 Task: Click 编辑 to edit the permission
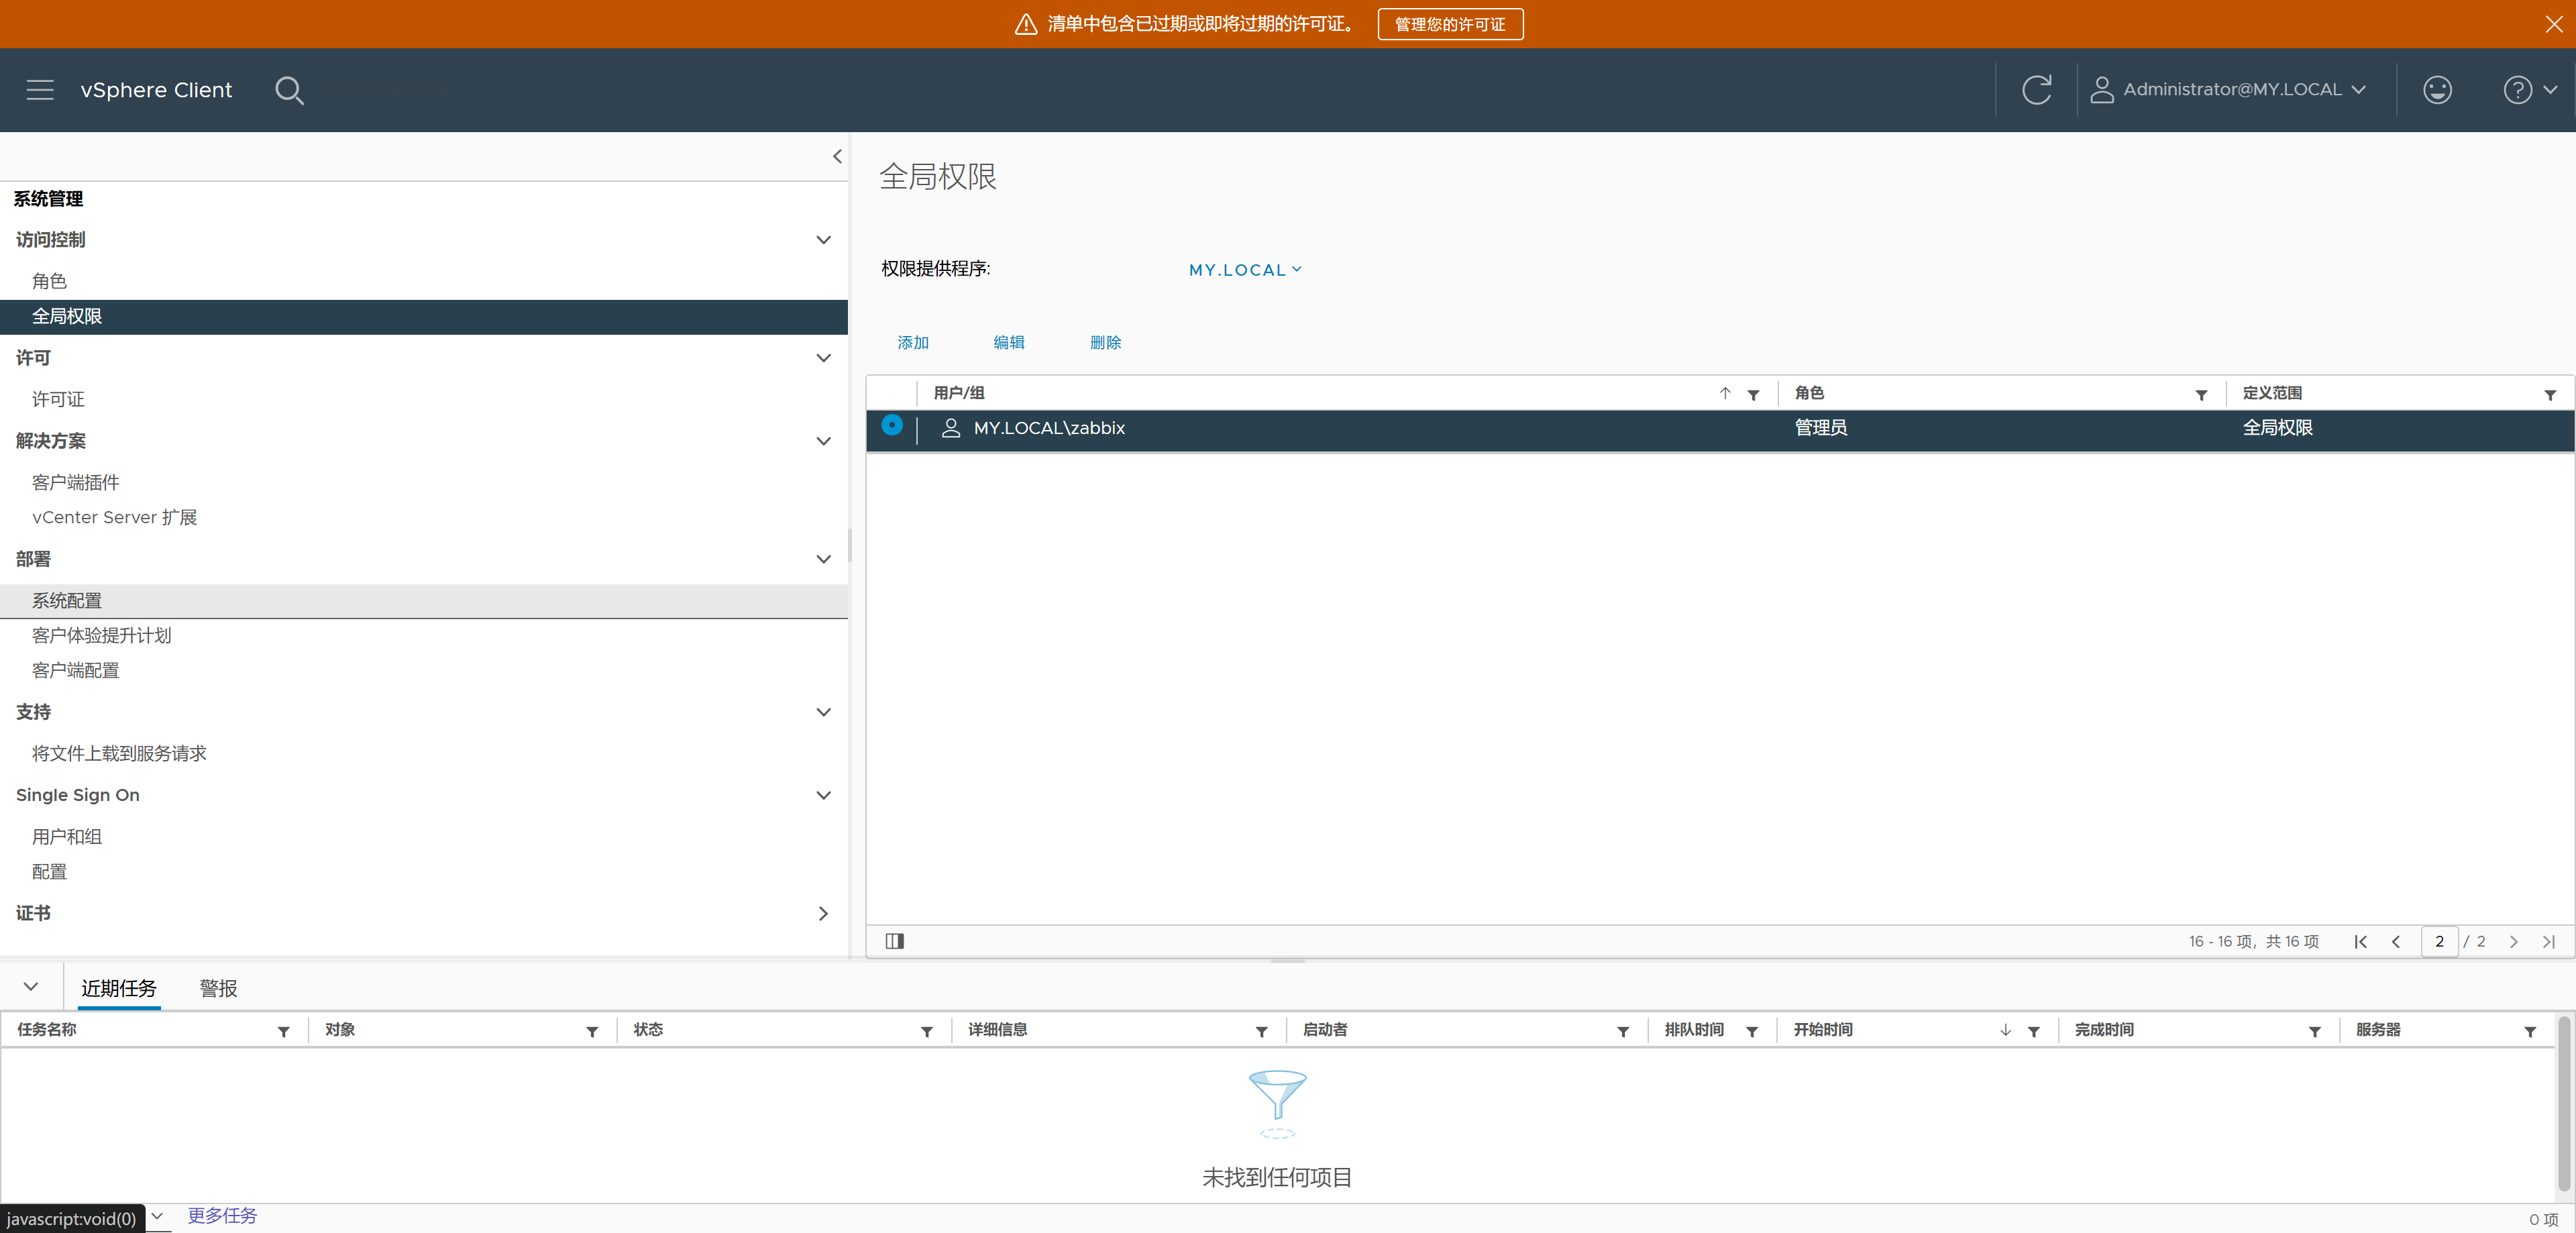[x=1009, y=342]
